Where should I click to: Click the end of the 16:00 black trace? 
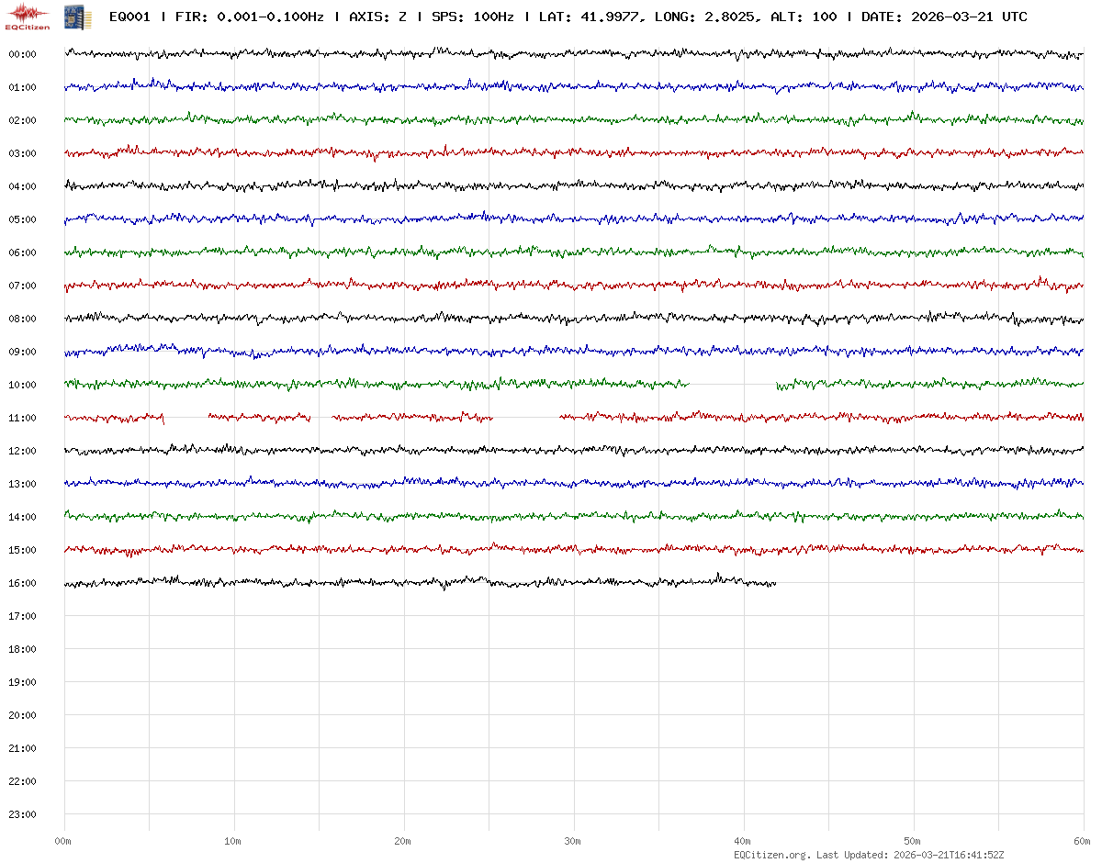click(x=775, y=583)
